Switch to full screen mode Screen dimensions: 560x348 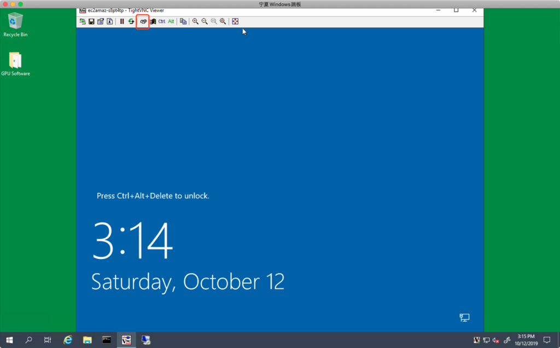point(235,21)
